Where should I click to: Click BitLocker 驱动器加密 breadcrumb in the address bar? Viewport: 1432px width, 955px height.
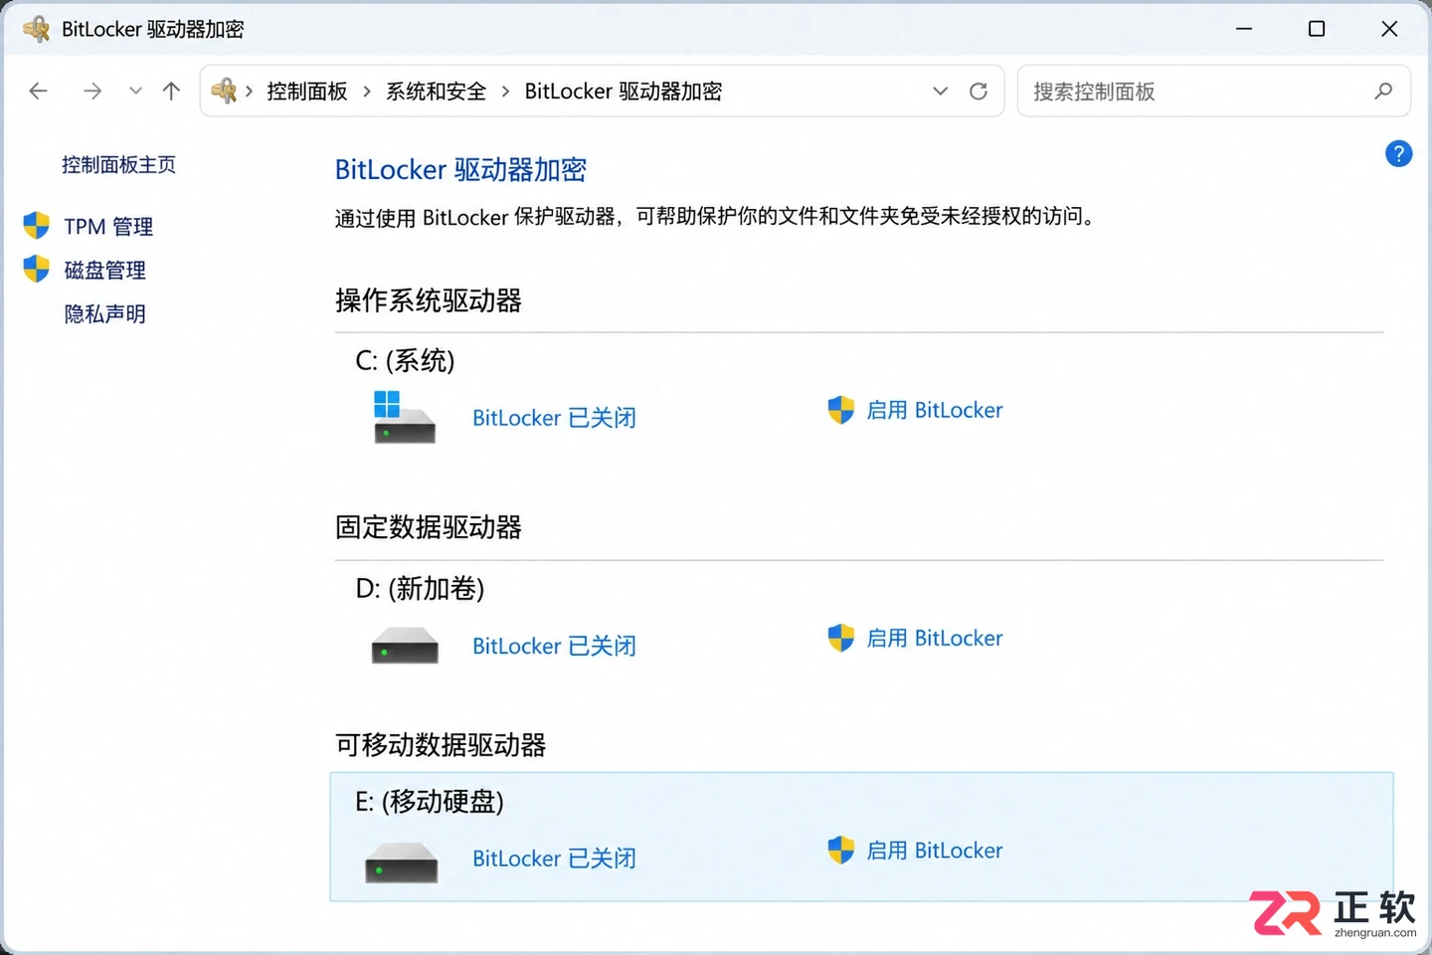[624, 92]
